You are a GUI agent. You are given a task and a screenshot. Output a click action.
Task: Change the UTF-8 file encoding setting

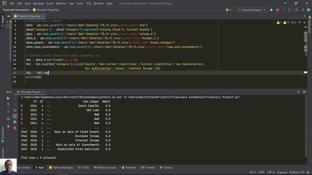click(x=271, y=173)
